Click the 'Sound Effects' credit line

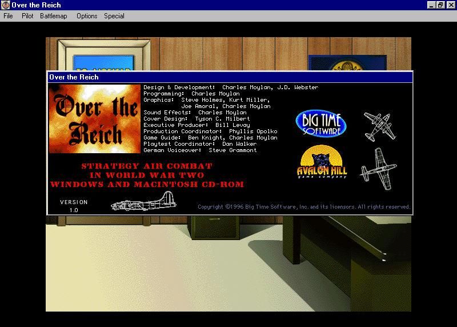point(195,113)
